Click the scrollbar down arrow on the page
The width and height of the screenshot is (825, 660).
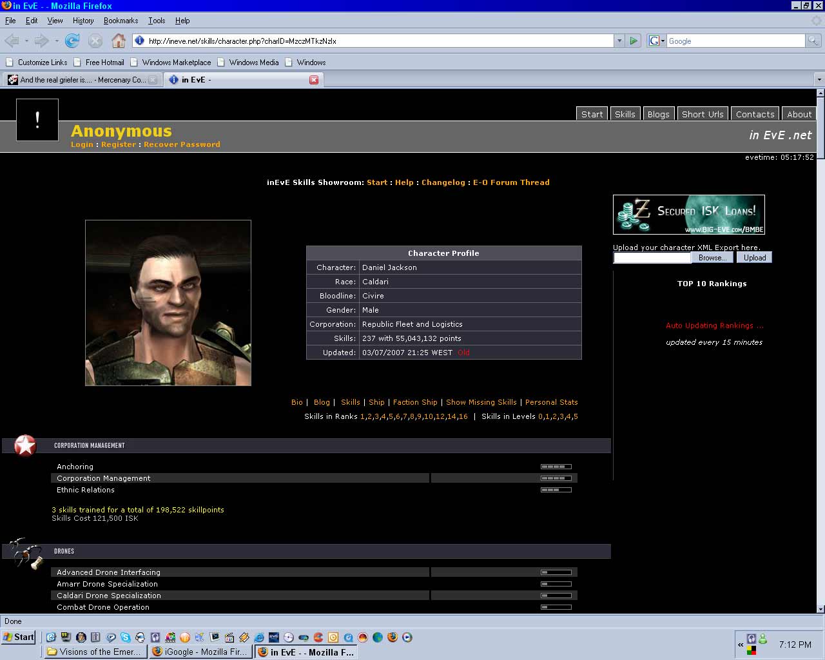coord(820,608)
